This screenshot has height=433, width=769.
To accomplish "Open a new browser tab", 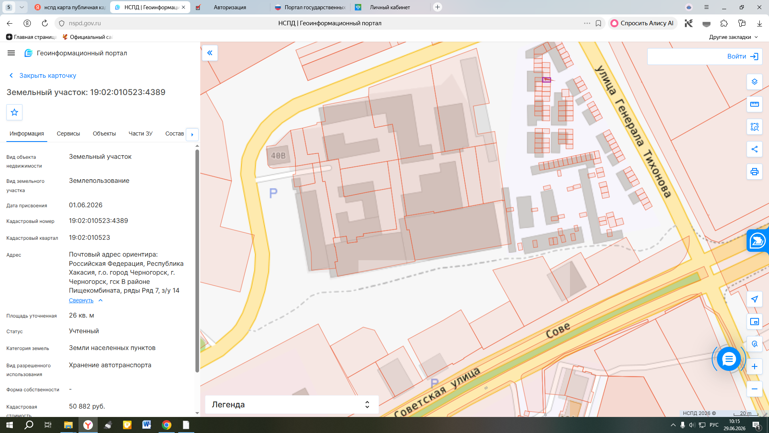I will 438,7.
